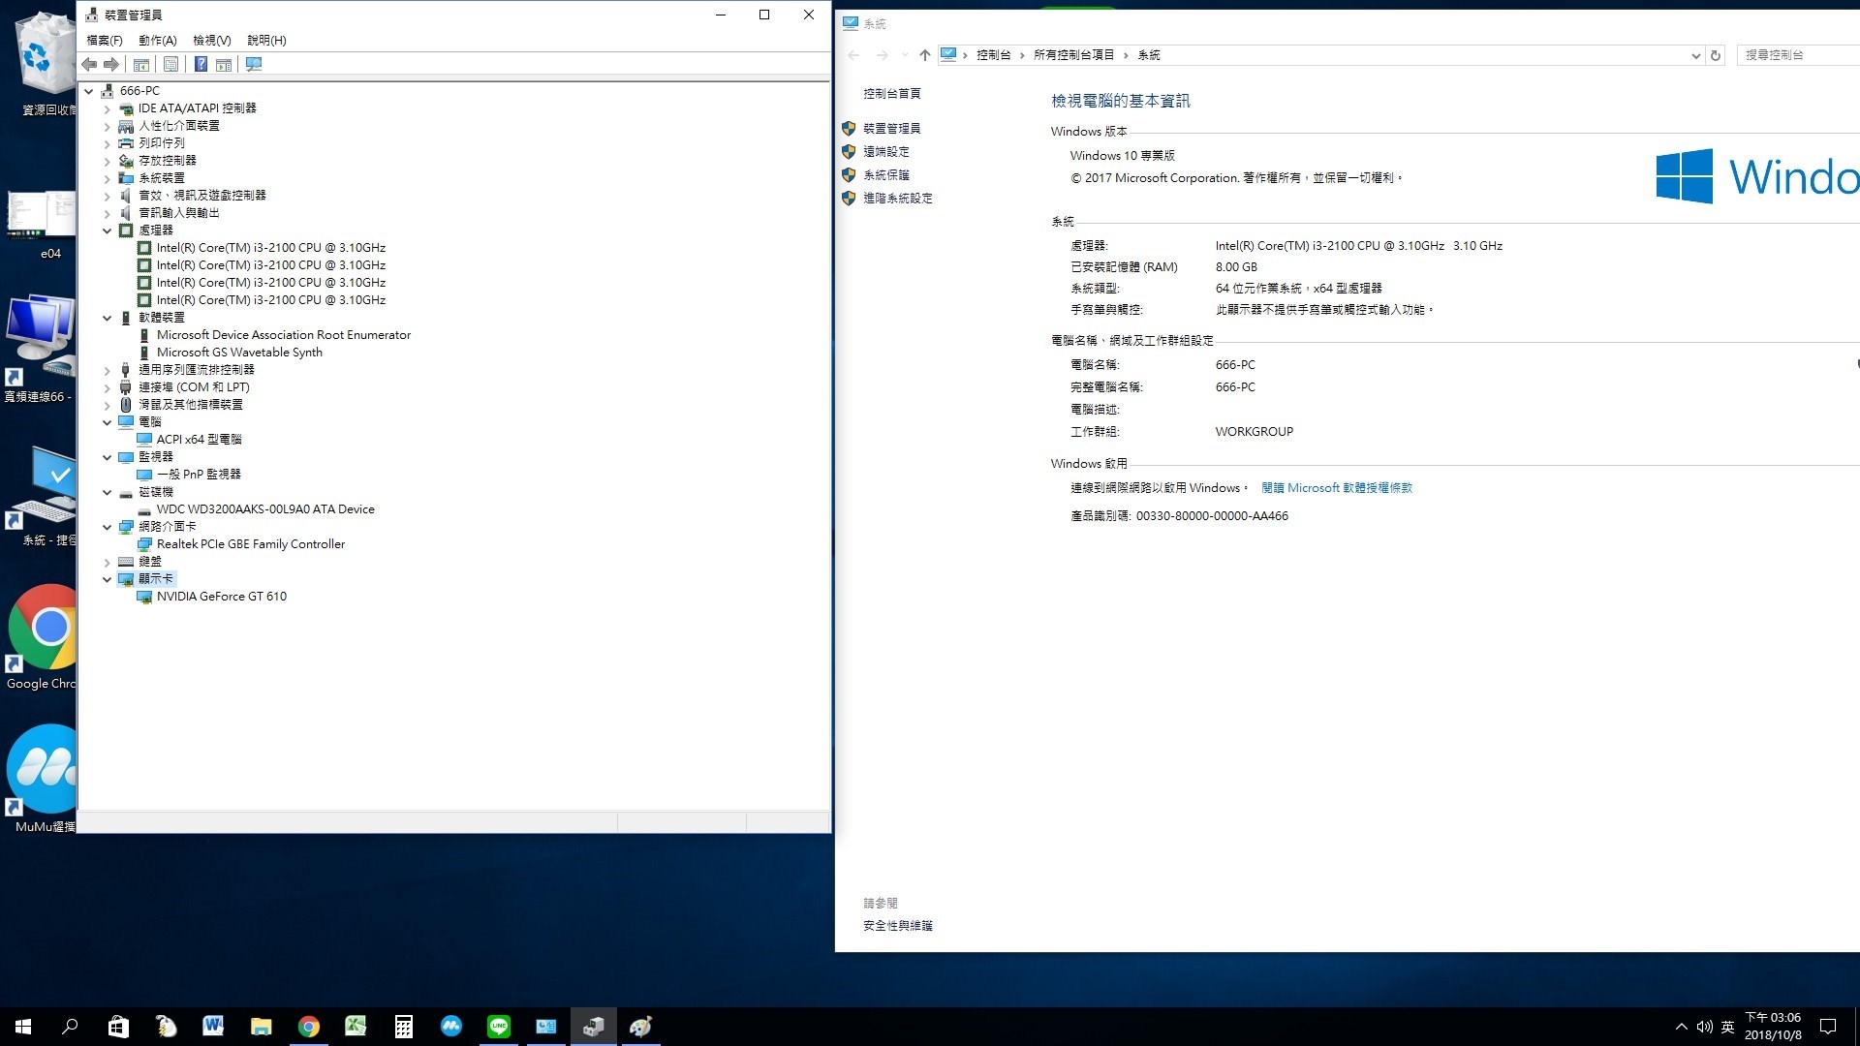Collapse the 顯示卡 node
1860x1046 pixels.
click(x=108, y=579)
